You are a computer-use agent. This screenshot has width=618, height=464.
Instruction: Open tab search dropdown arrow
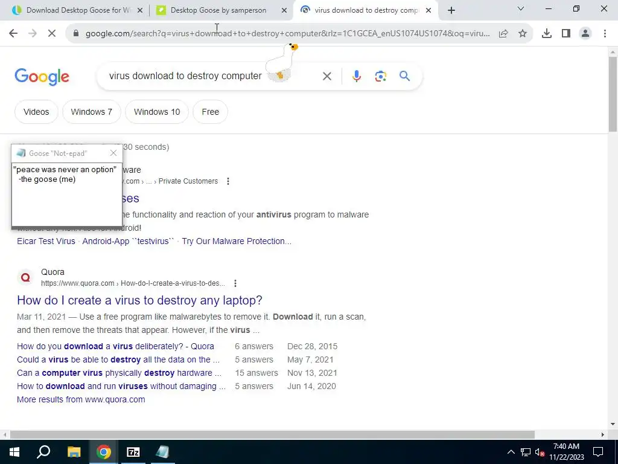pos(521,8)
